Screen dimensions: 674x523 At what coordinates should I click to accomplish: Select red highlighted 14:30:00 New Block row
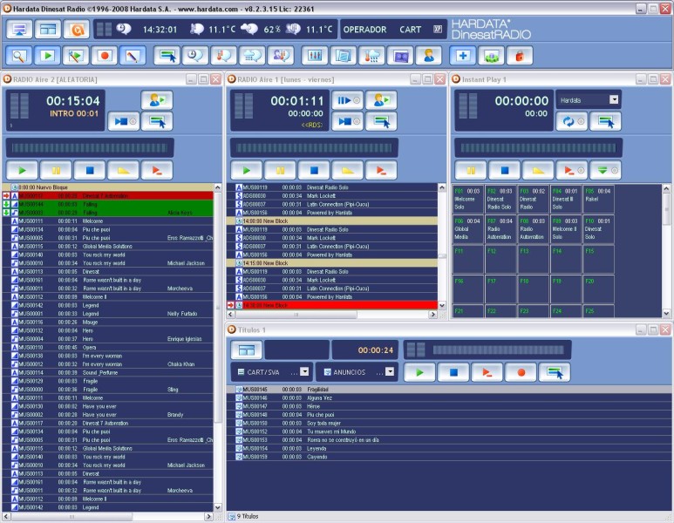(332, 305)
